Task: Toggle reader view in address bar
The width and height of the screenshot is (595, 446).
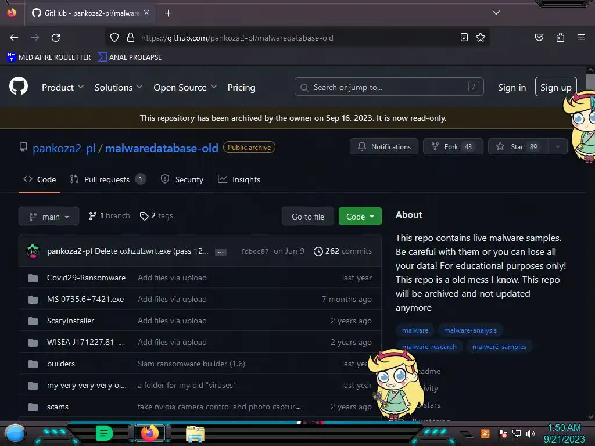Action: tap(464, 37)
